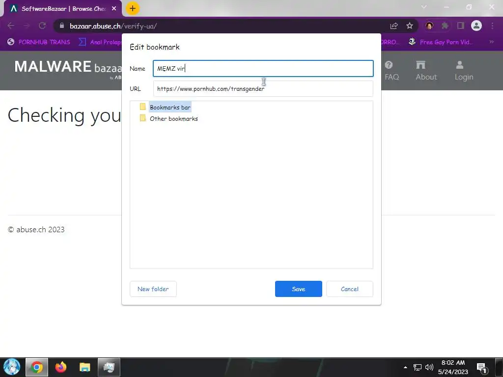Save the bookmark

298,289
